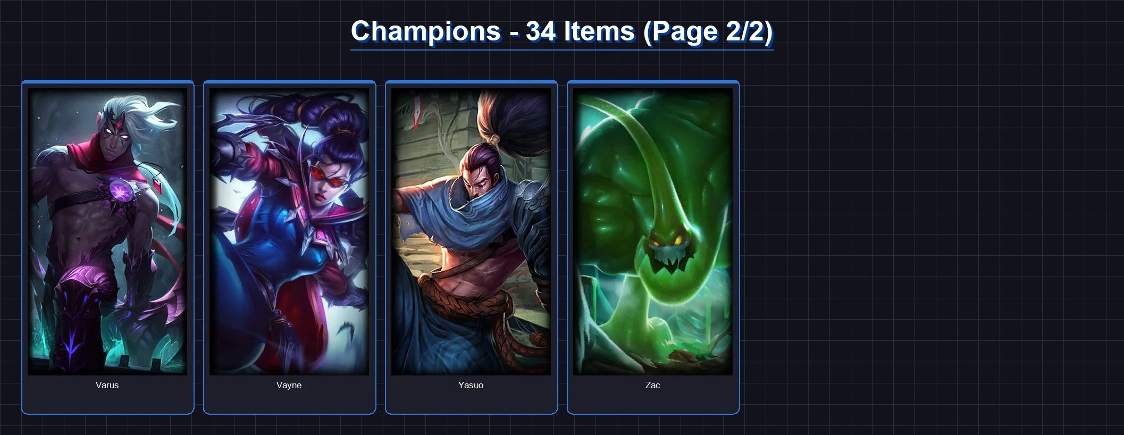Select the Zac name caption
Screen dimensions: 1124x435
[653, 385]
